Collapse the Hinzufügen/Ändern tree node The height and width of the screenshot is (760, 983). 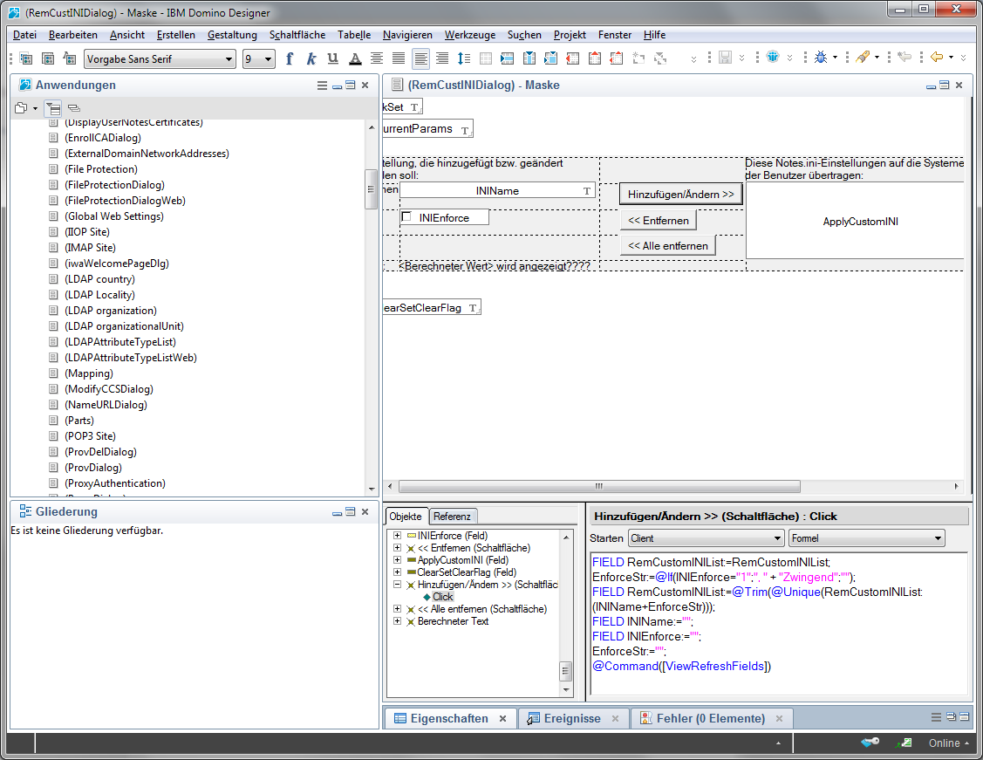pyautogui.click(x=398, y=585)
